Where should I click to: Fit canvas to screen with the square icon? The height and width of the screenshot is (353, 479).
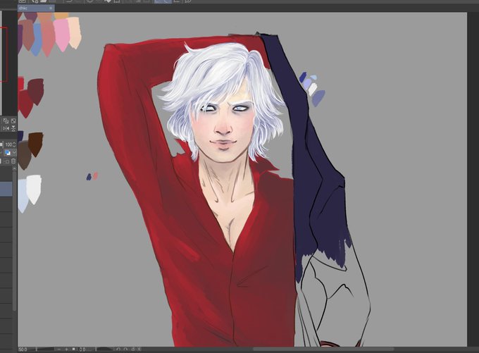pos(74,349)
